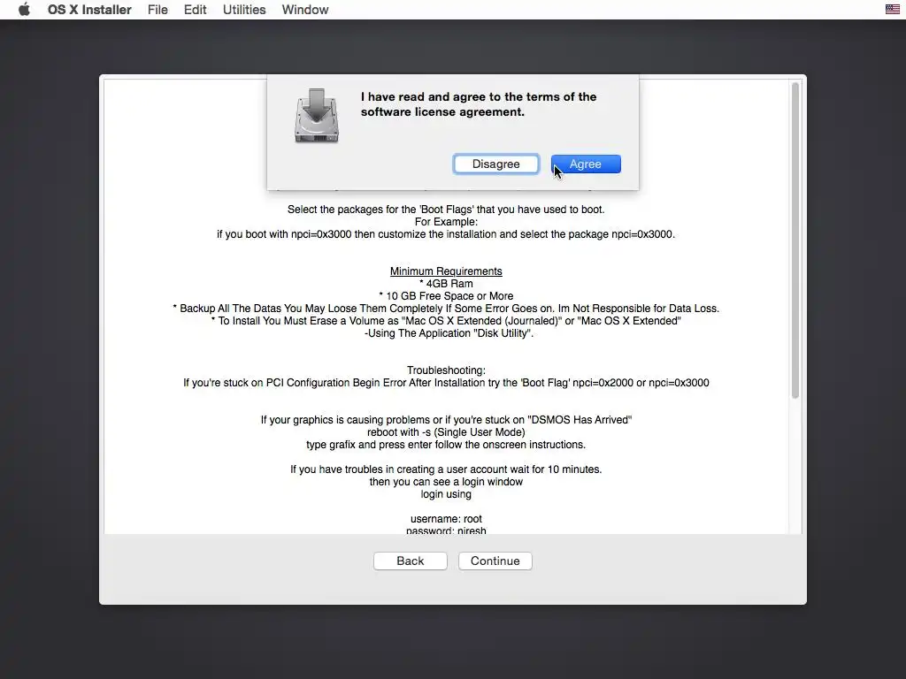Click the 'stuck on PCI Configuration Begin Error' line
The width and height of the screenshot is (906, 679).
(446, 383)
